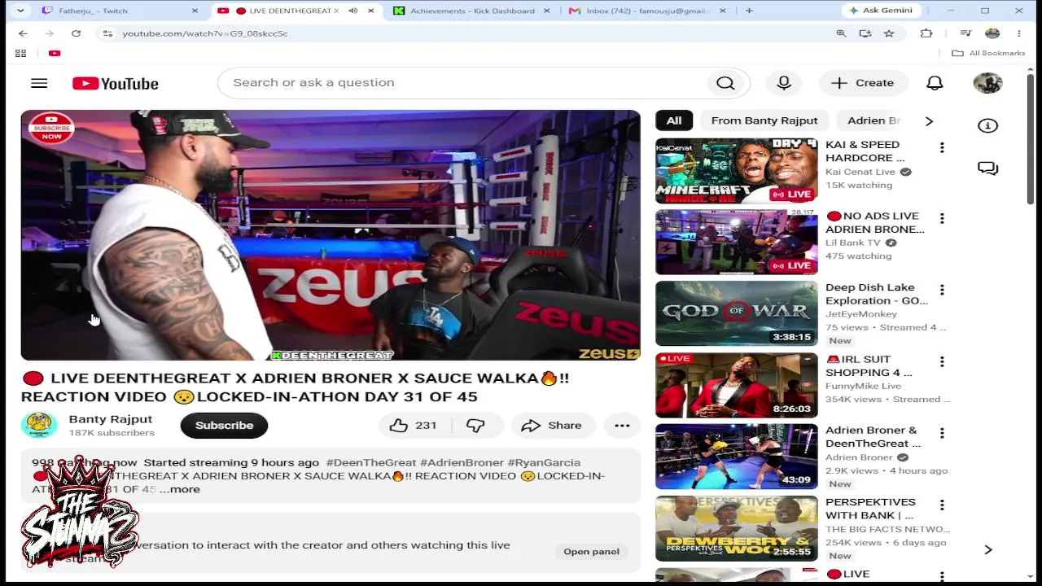Expand the side rail with the bottom-right chevron
Screen dimensions: 1042x586
(x=987, y=550)
